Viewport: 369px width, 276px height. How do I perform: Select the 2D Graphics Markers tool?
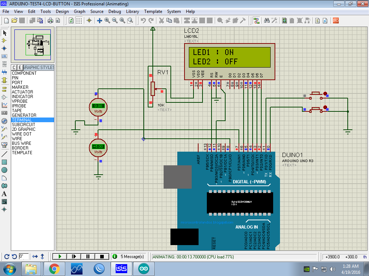coord(4,210)
